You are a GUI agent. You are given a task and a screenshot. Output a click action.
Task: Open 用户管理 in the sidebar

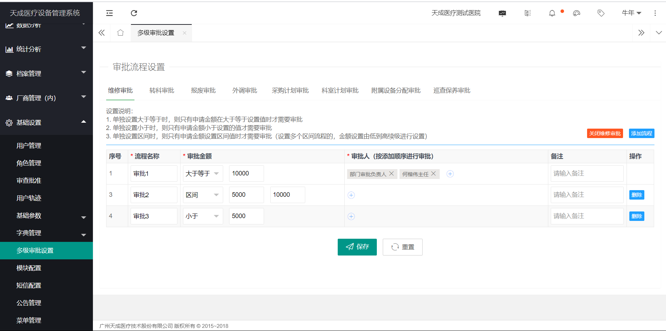pos(46,145)
